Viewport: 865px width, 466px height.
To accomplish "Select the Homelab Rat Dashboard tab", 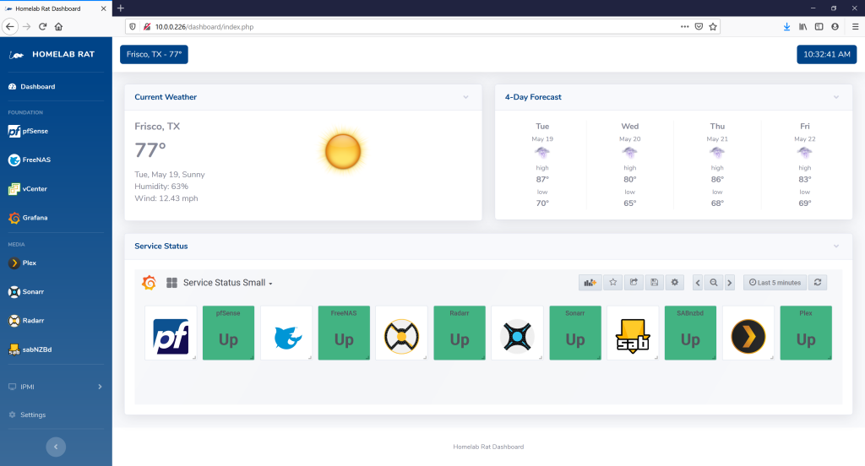I will tap(55, 8).
